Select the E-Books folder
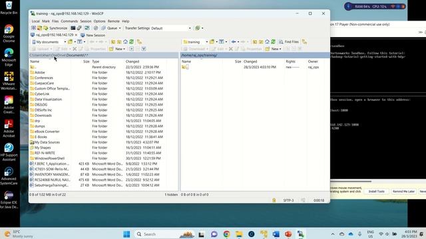Viewport: 426px width, 239px height. [41, 137]
